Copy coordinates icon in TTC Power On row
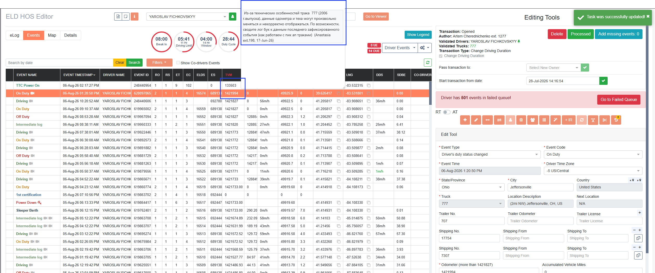This screenshot has width=655, height=273. pyautogui.click(x=368, y=85)
